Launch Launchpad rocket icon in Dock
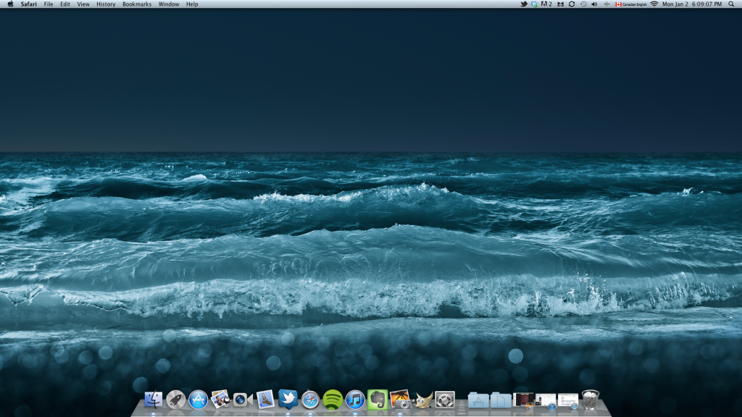742x417 pixels. click(x=175, y=400)
